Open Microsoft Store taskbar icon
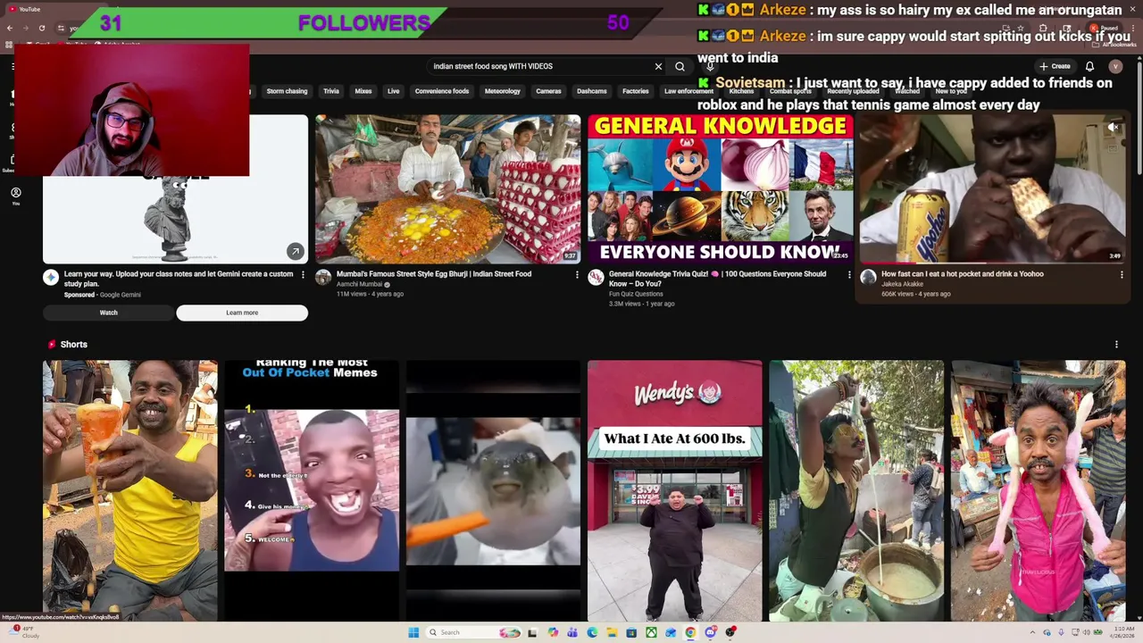Viewport: 1143px width, 643px height. [x=631, y=632]
